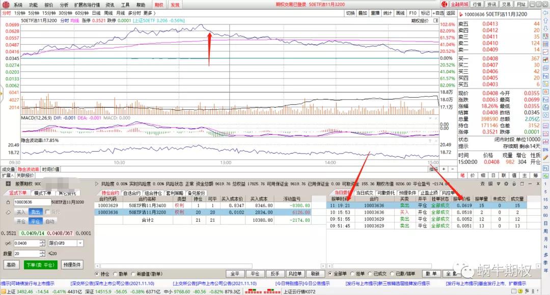Switch to the 当日成交 tab
The height and width of the screenshot is (295, 550).
point(365,193)
